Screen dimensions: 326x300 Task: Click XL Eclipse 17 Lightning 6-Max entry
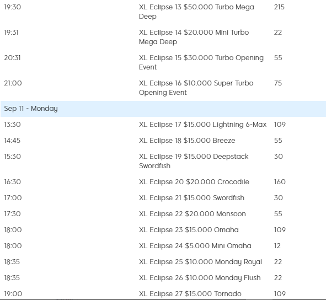[202, 125]
